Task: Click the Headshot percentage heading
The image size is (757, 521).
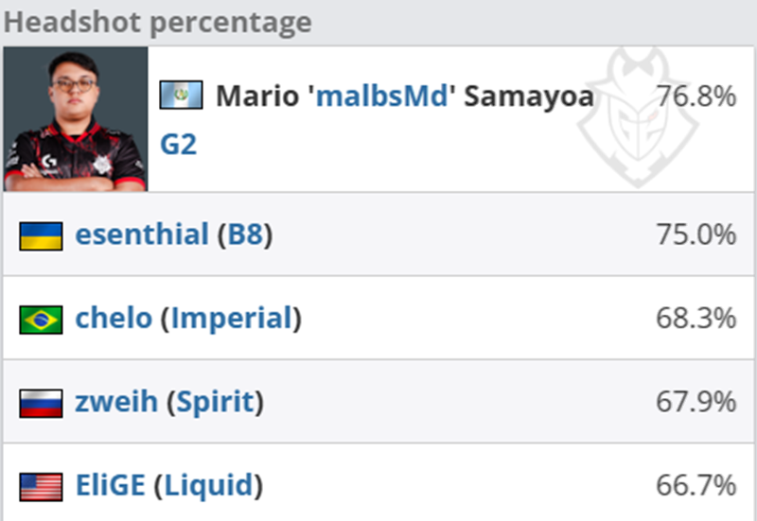Action: 156,21
